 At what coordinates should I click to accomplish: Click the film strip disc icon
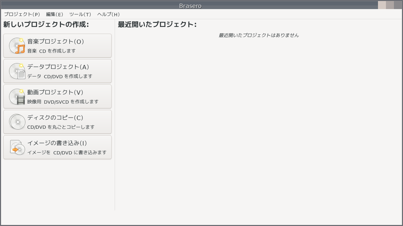click(x=17, y=96)
